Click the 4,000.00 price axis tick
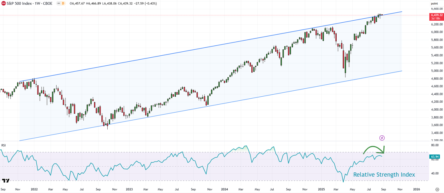444x193 pixels. [436, 110]
